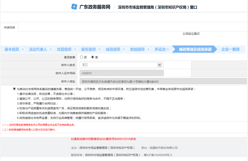This screenshot has height=161, width=248.
Task: Click the 收件人证件号码 input field
Action: pyautogui.click(x=121, y=73)
